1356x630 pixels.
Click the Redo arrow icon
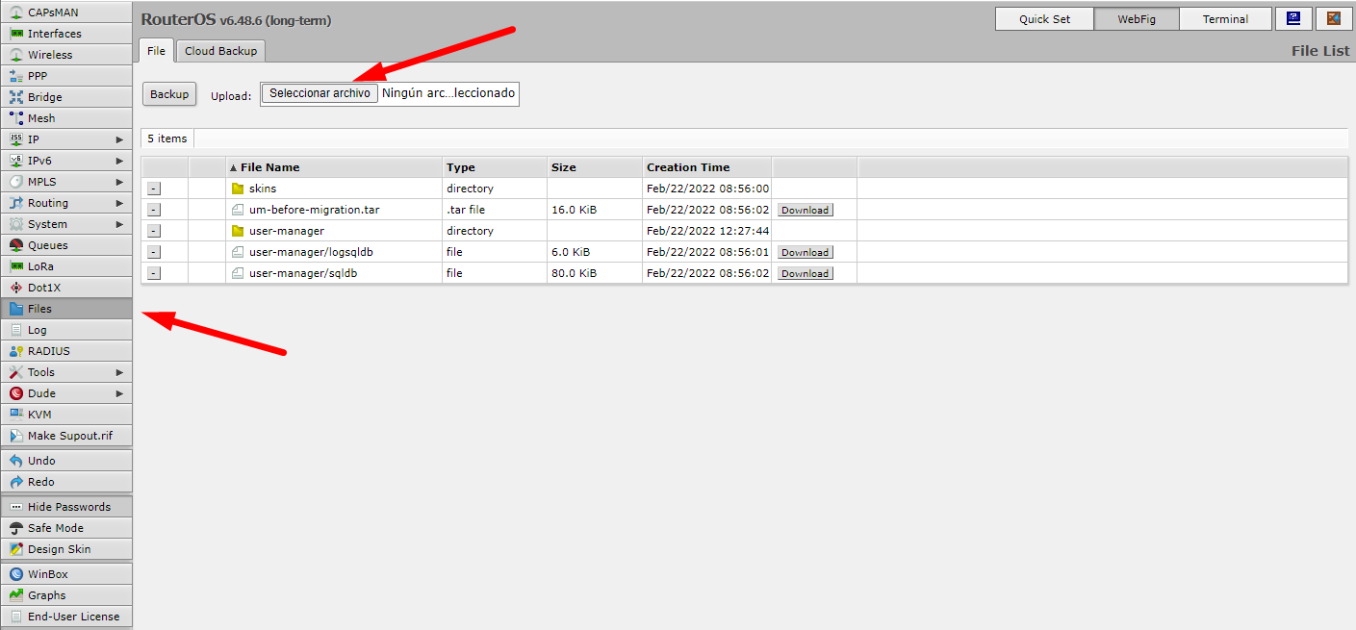coord(16,482)
